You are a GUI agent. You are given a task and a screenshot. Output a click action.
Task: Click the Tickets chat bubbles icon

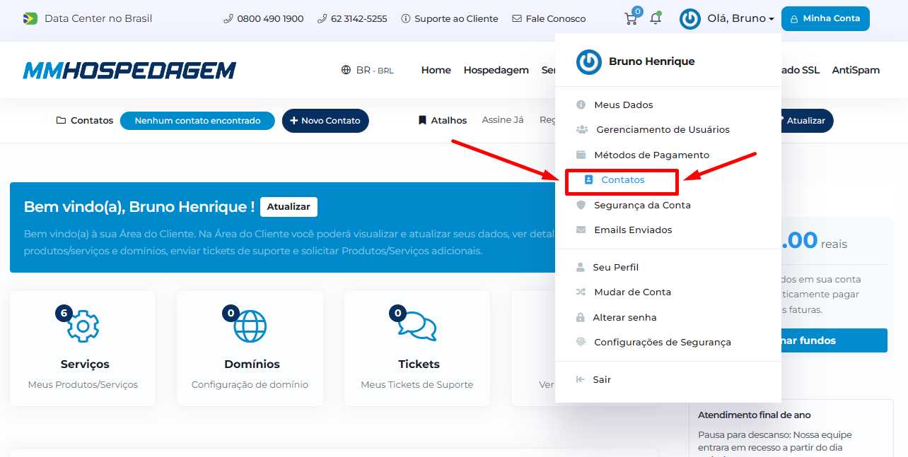[x=417, y=326]
